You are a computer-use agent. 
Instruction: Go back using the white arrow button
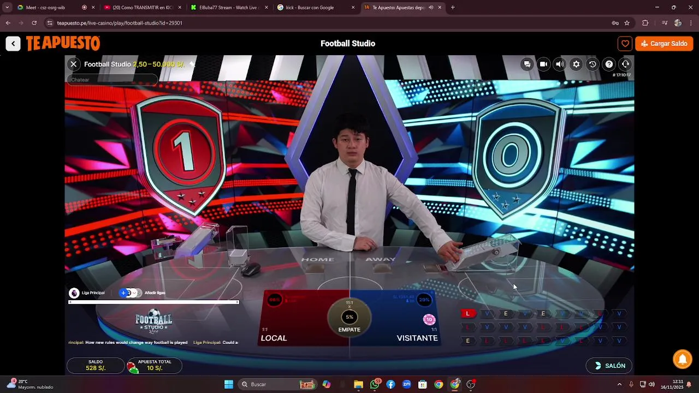13,44
